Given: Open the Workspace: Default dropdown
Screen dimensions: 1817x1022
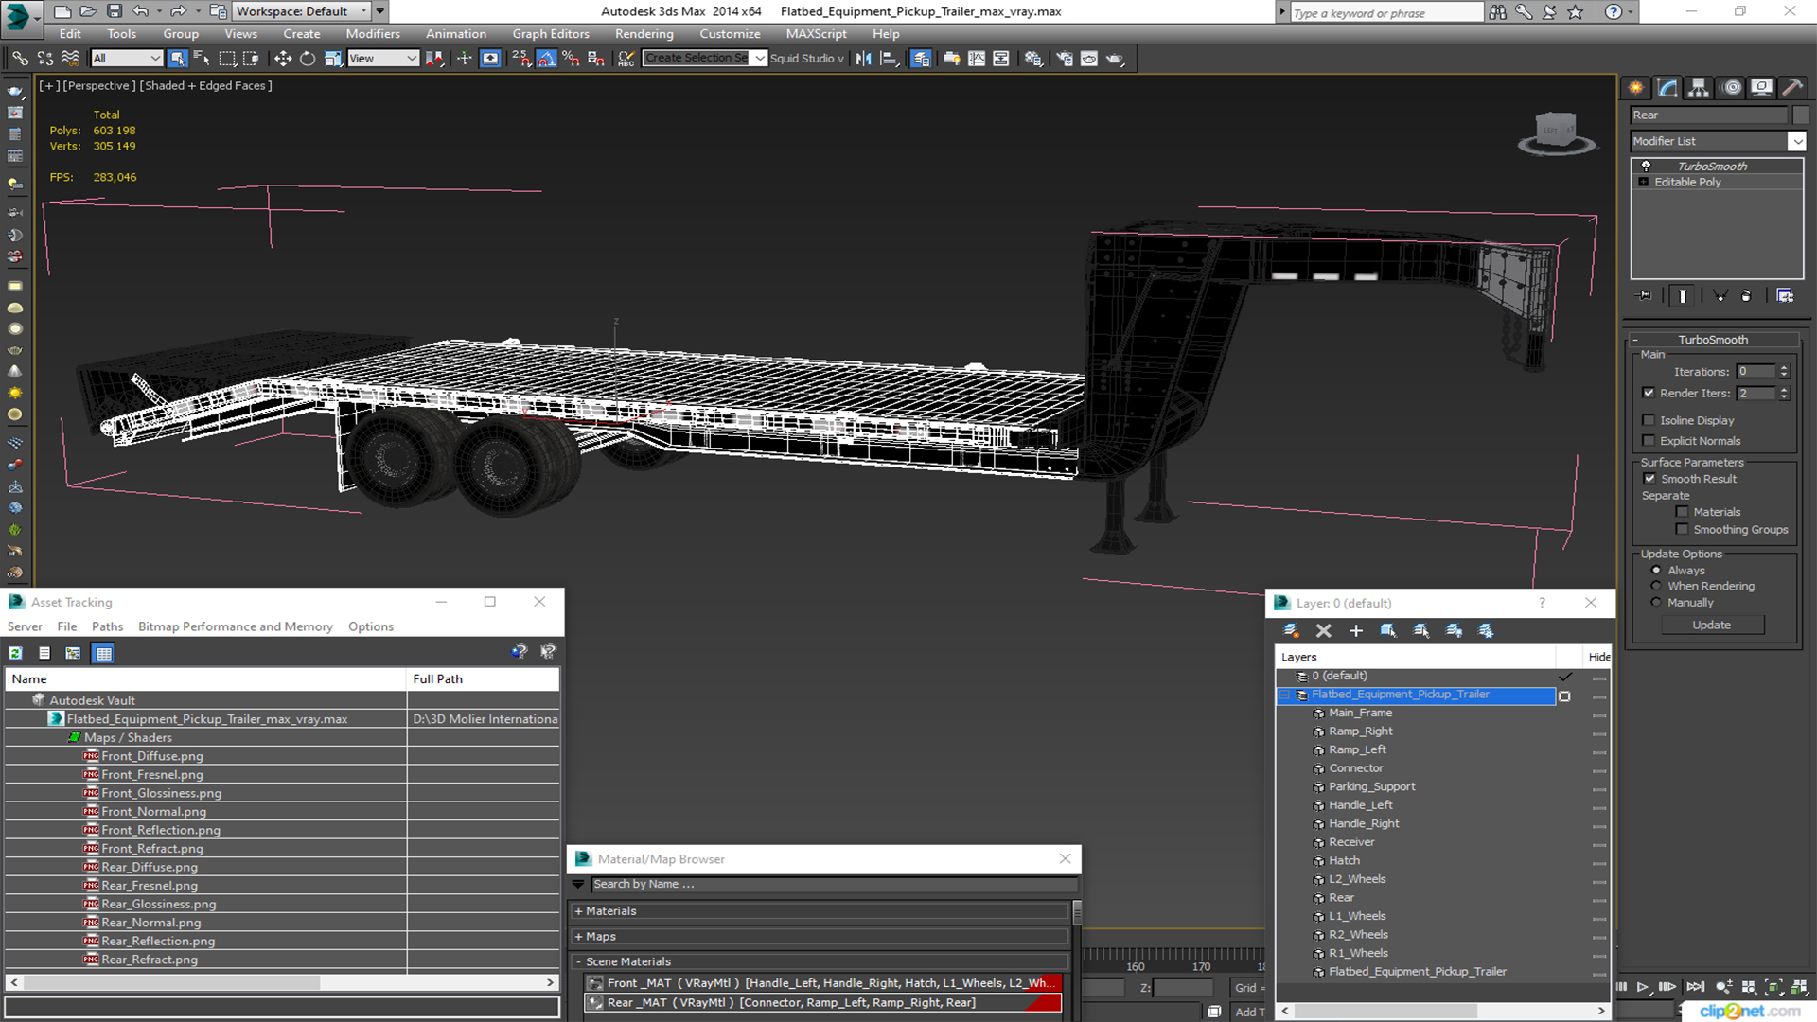Looking at the screenshot, I should [301, 11].
